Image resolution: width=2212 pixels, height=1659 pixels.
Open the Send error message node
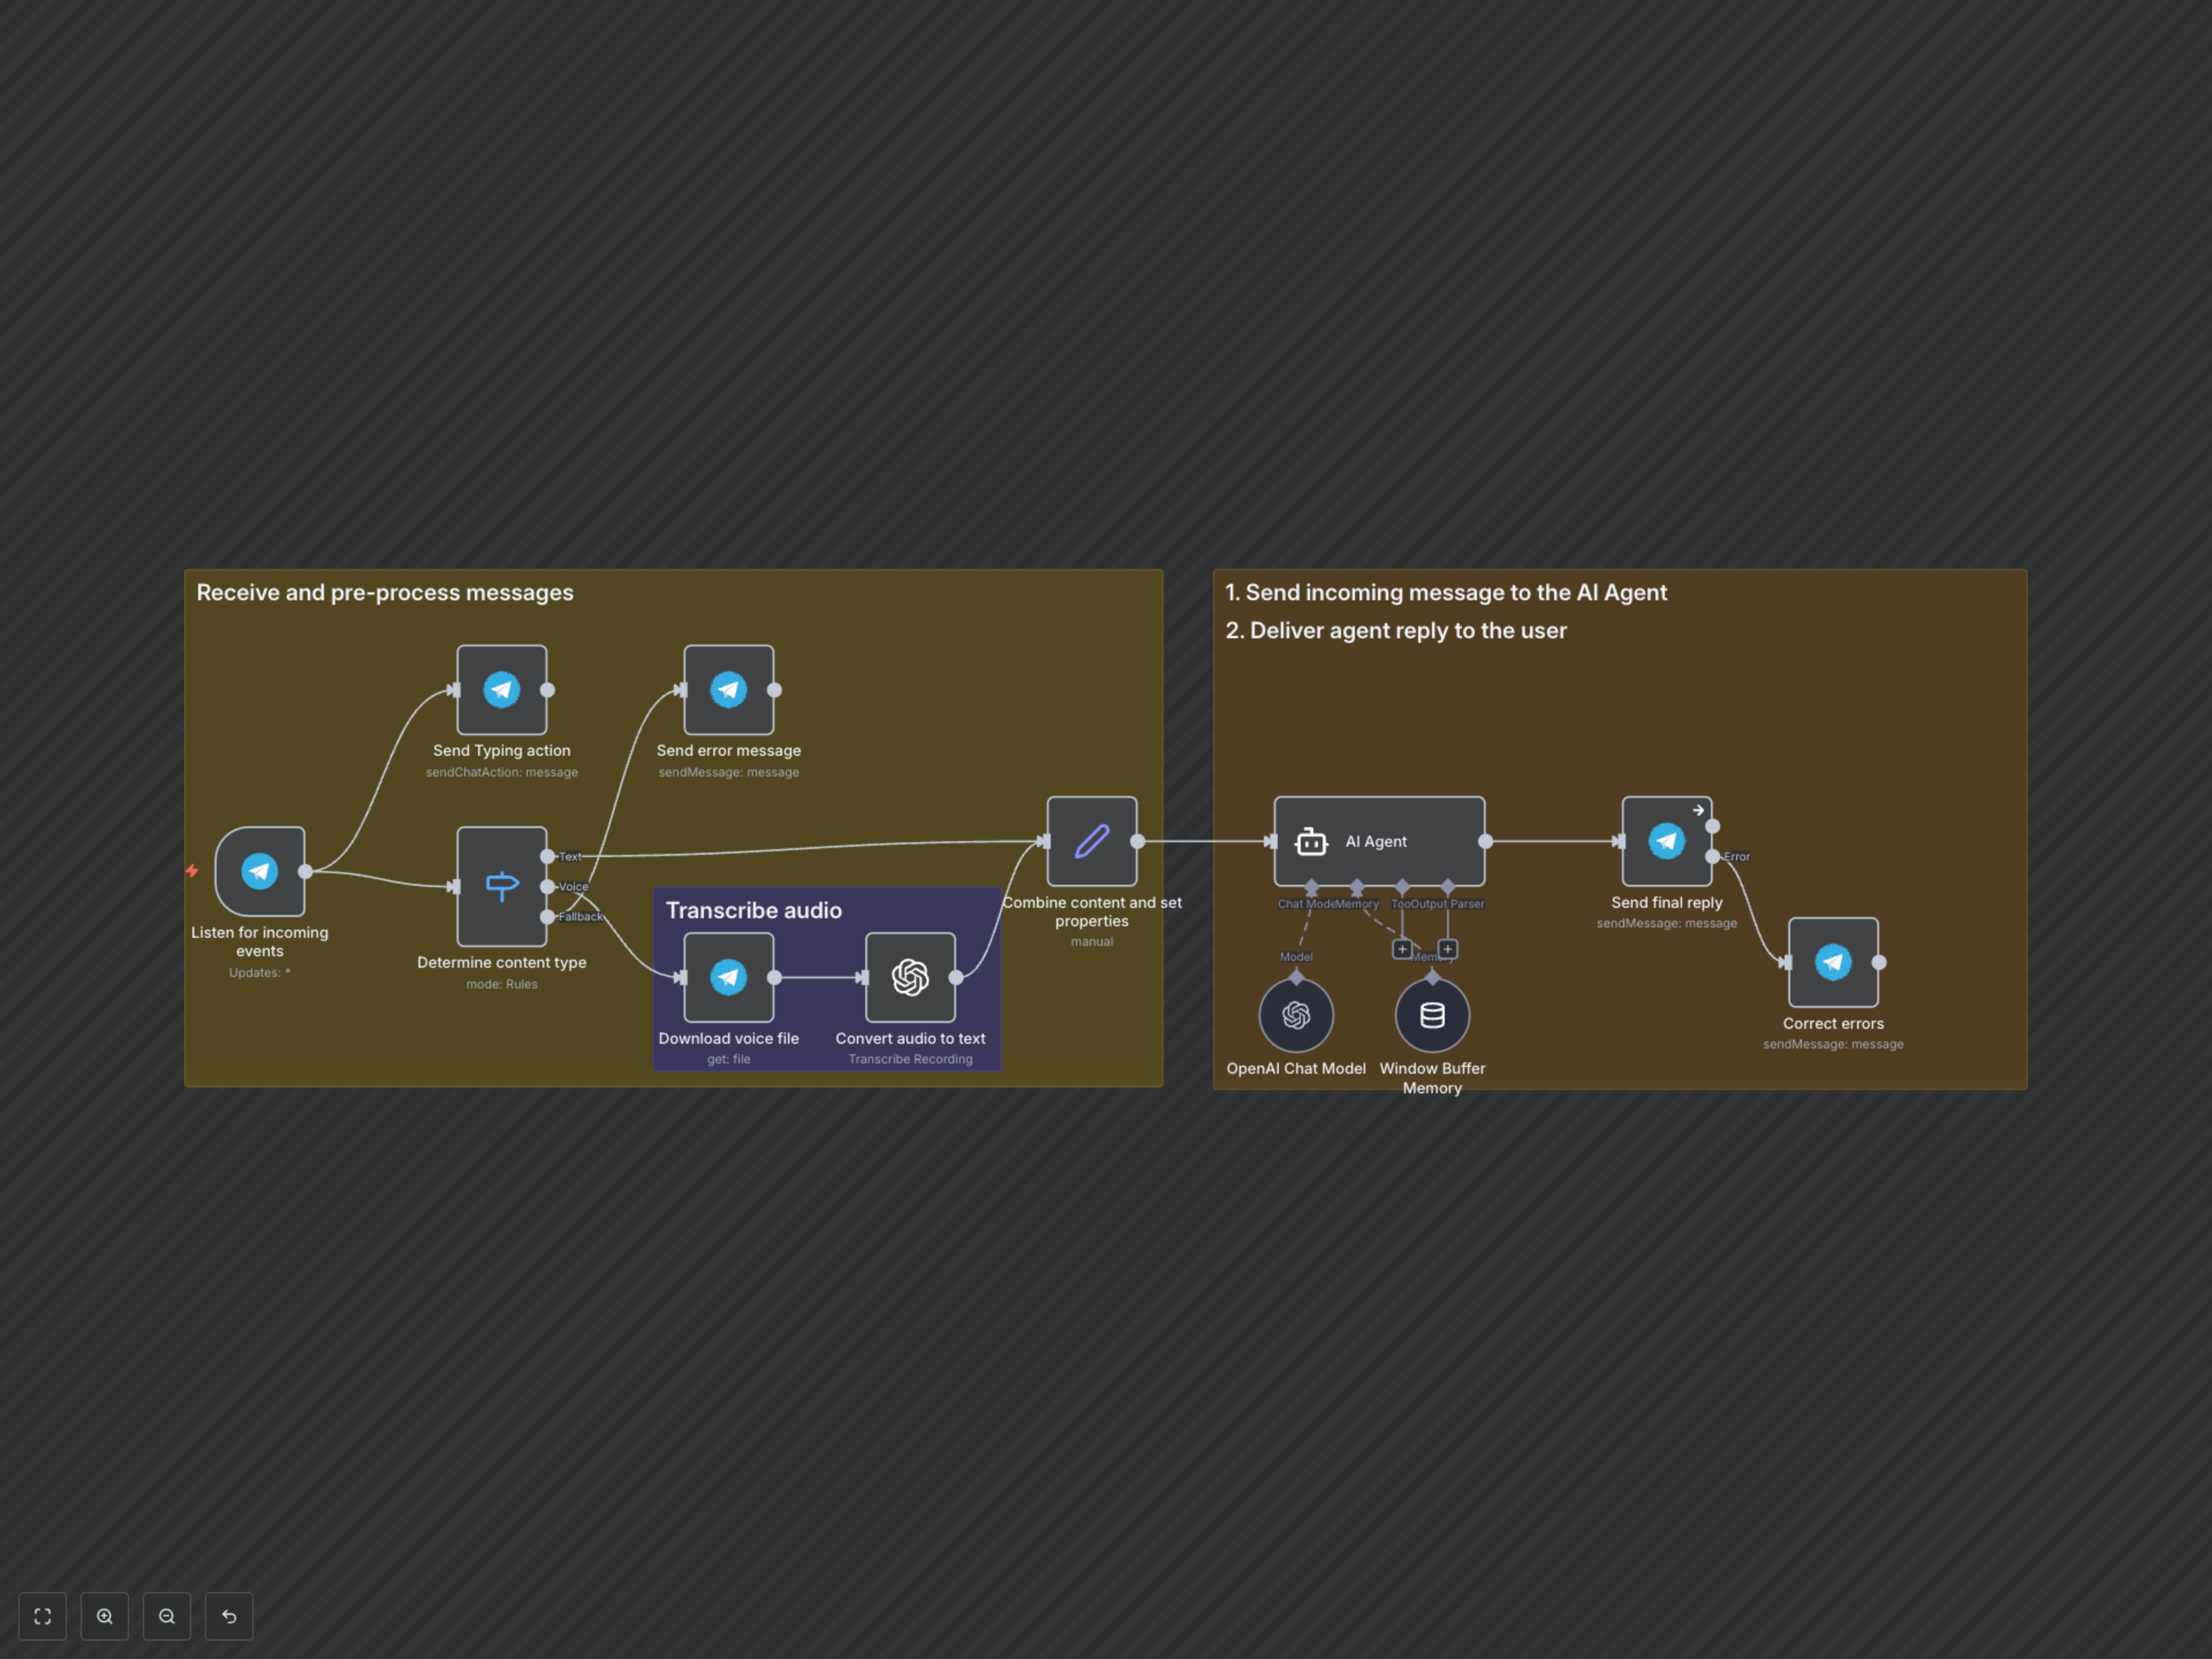click(x=728, y=690)
